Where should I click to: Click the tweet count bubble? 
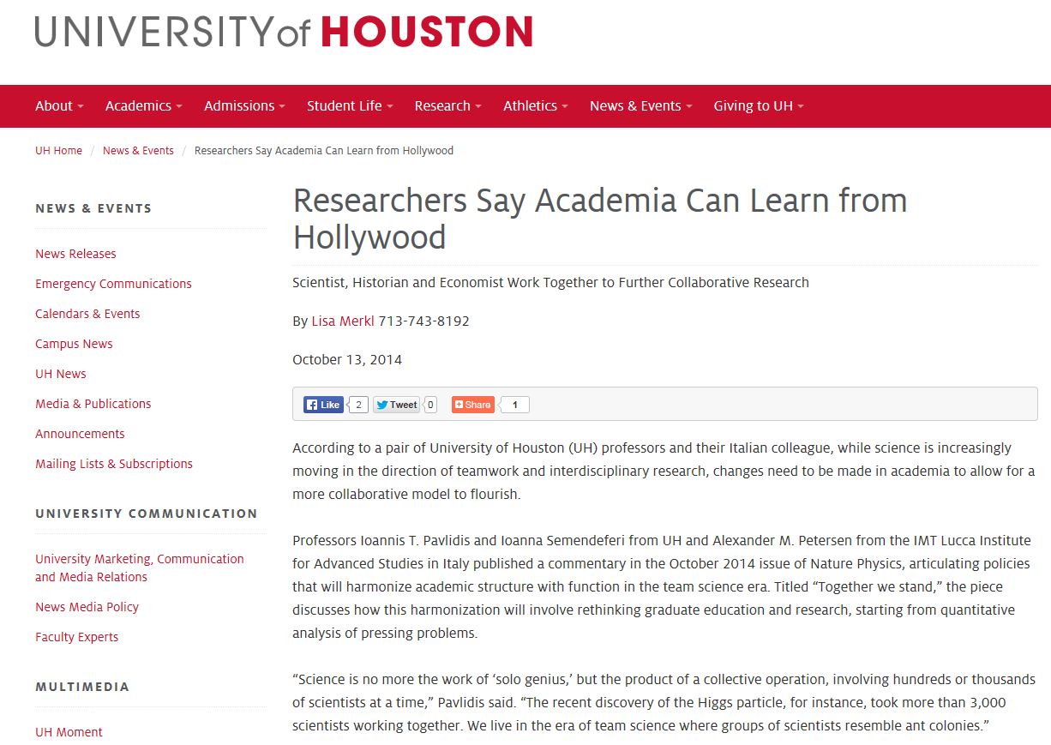coord(430,405)
